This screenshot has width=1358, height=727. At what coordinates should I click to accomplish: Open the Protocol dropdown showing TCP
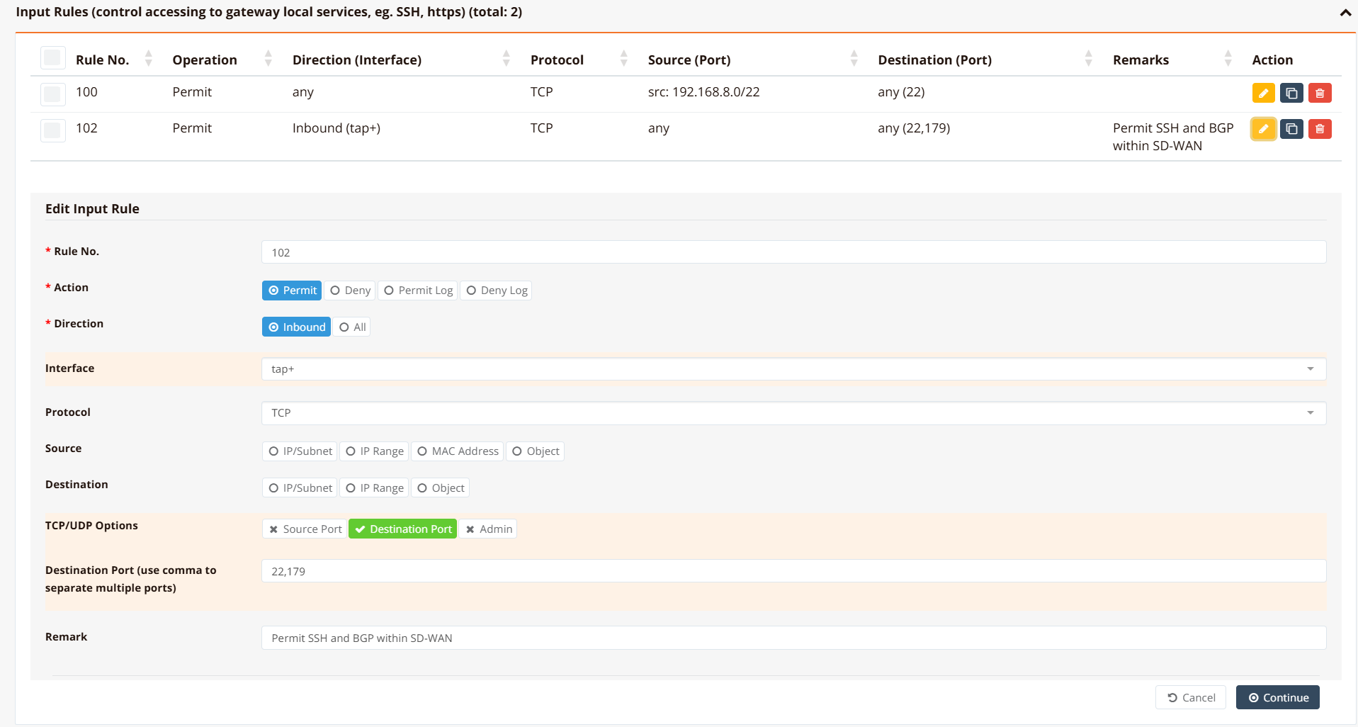coord(793,413)
